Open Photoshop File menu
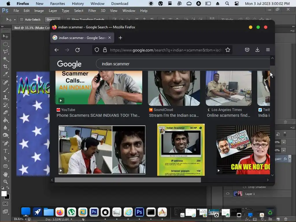Viewport: 296px width, 222px height. 16,11
